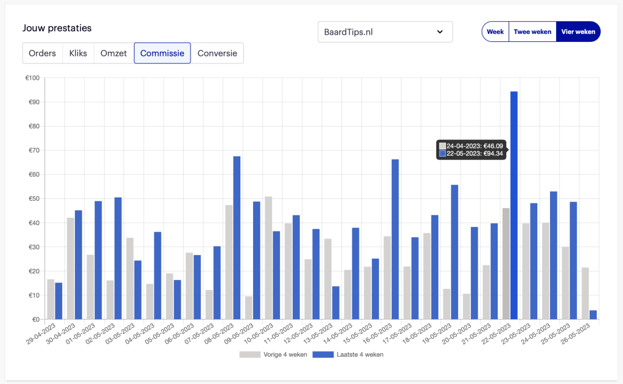Click the blue bar for 19-05-2023
The height and width of the screenshot is (384, 623).
pyautogui.click(x=454, y=252)
